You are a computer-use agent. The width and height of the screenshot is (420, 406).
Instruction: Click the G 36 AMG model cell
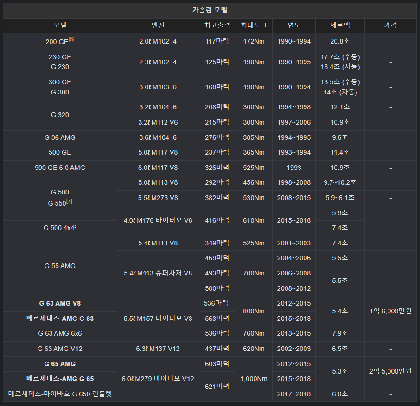point(60,138)
